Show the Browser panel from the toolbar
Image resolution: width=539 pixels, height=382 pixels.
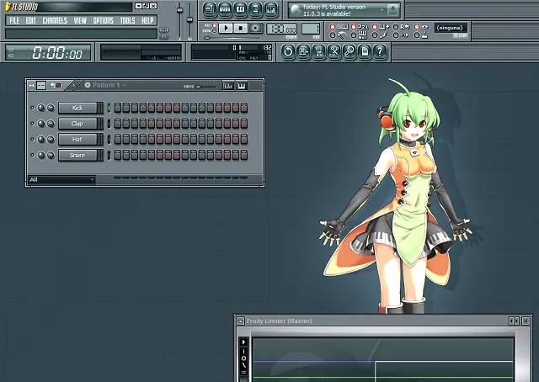[x=255, y=9]
